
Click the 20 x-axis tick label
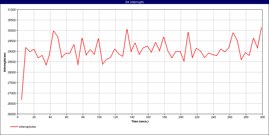pos(34,117)
